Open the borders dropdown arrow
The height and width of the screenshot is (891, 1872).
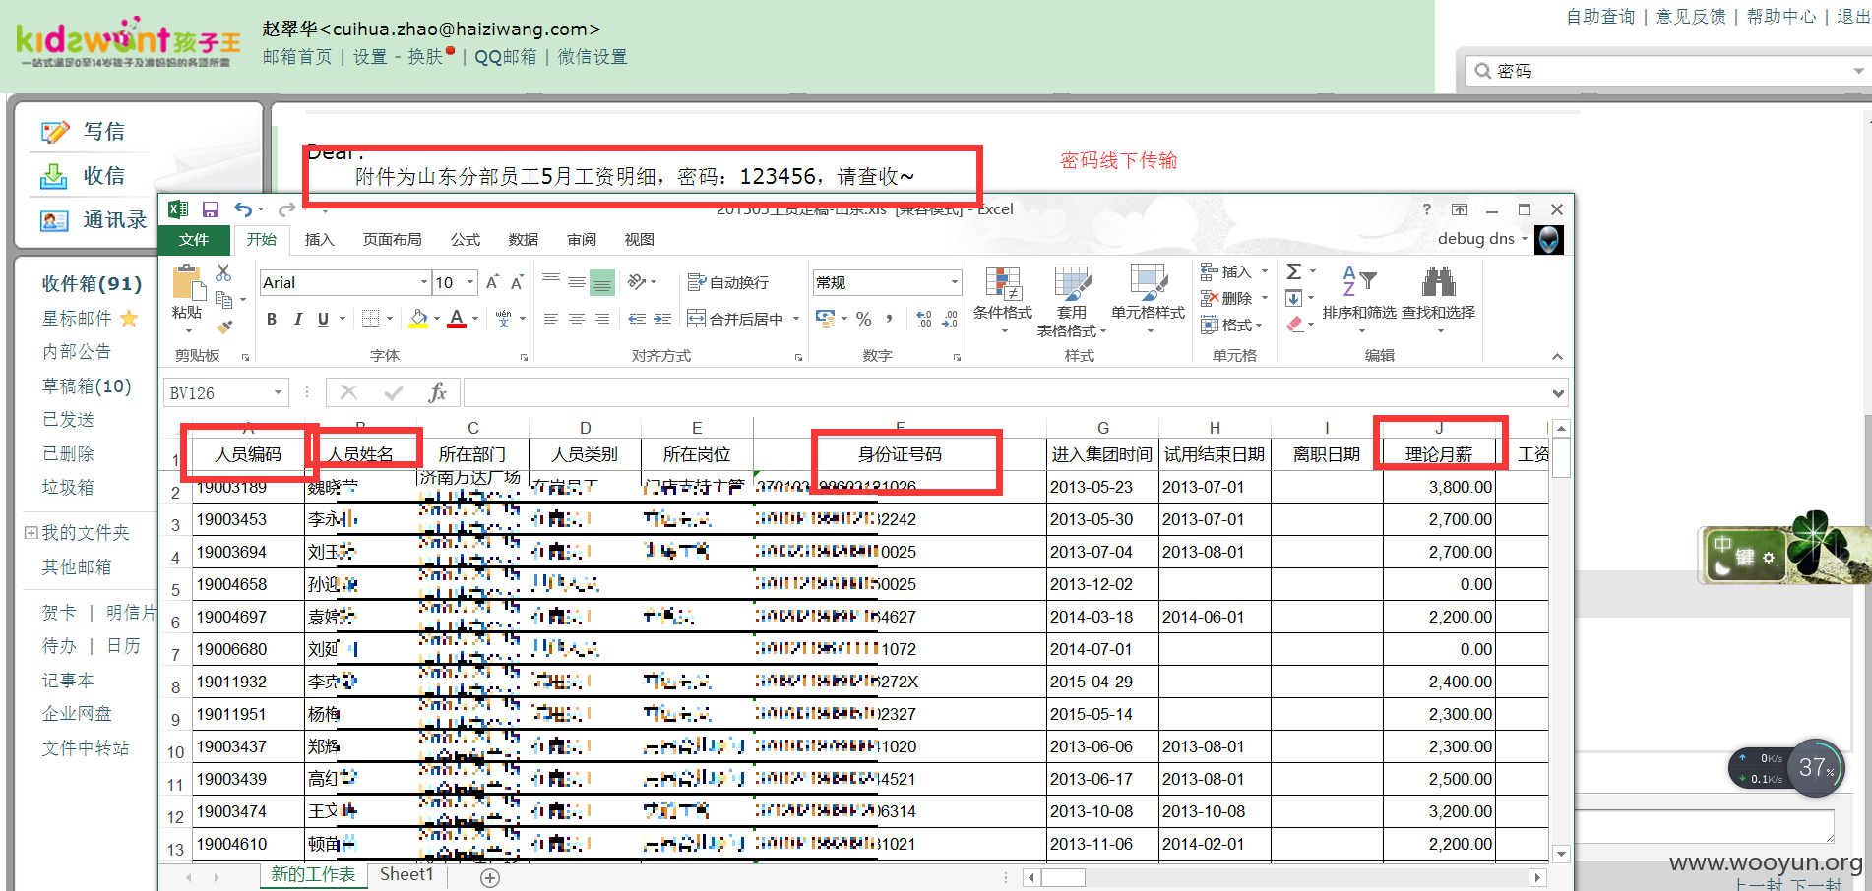click(390, 319)
